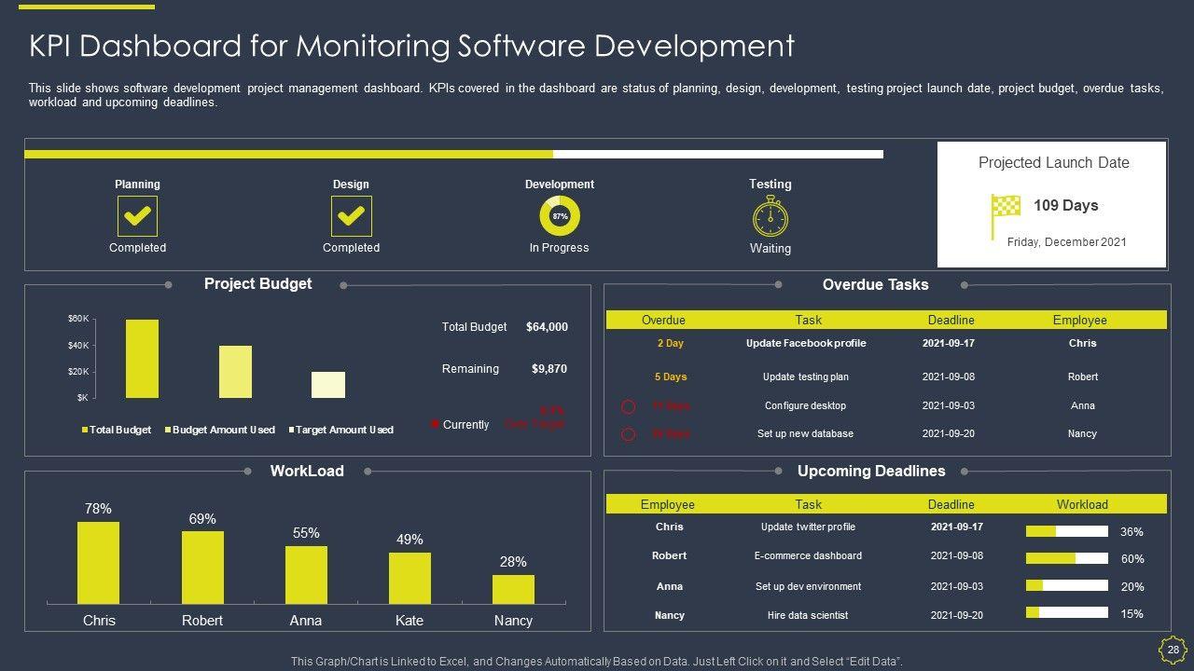This screenshot has height=671, width=1194.
Task: Click the Excel-linked chart footer note
Action: point(597,662)
